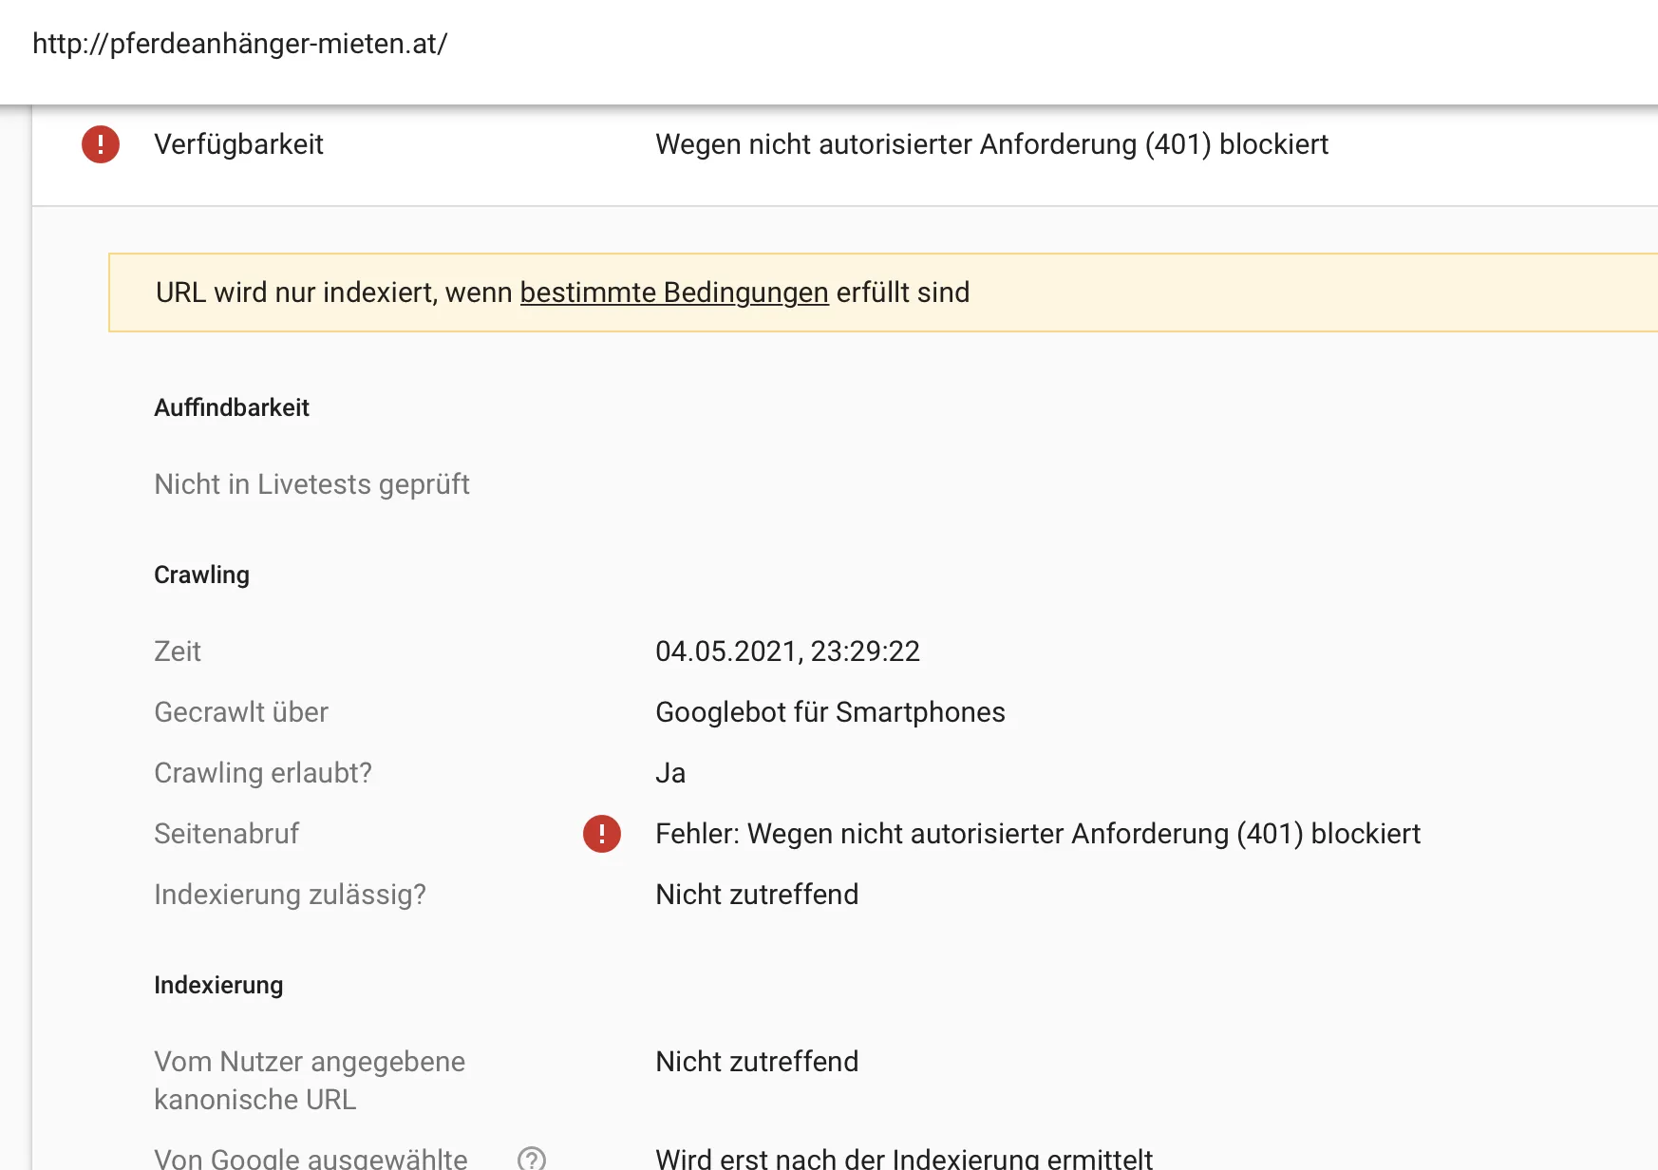
Task: Open help icon for Von Google ausgewählte URL
Action: 532,1159
